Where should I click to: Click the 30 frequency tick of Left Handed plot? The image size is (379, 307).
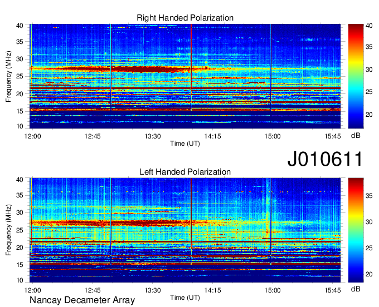[20, 212]
